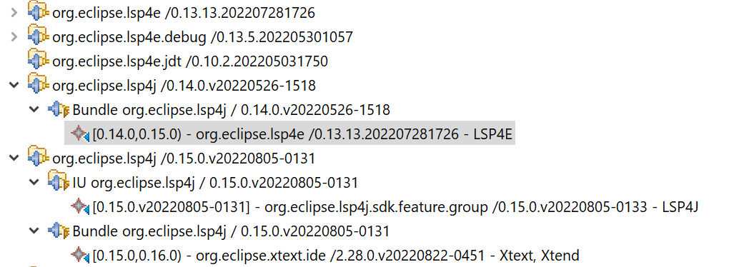The width and height of the screenshot is (729, 267).
Task: Collapse the org.eclipse.lsp4j 0.14.0 top node
Action: point(14,85)
